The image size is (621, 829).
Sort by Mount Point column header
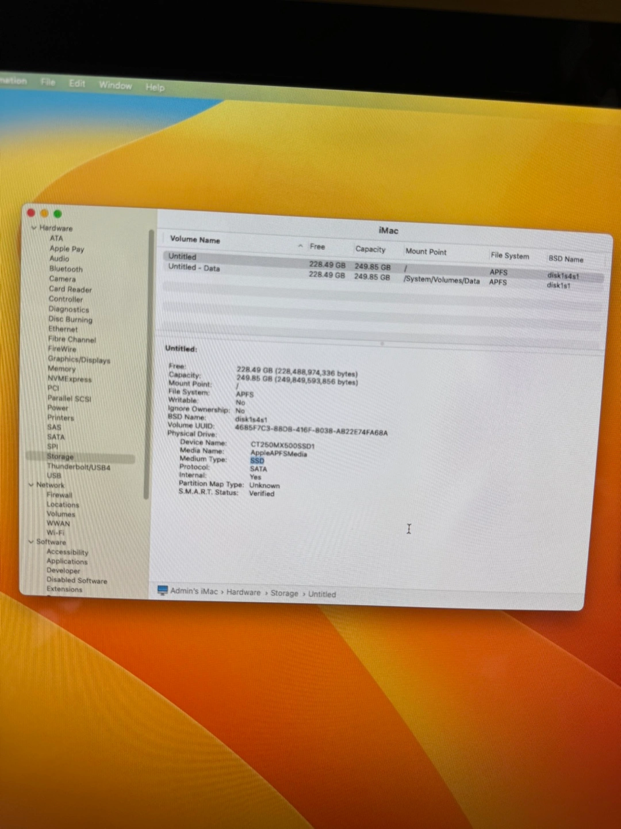pos(426,252)
